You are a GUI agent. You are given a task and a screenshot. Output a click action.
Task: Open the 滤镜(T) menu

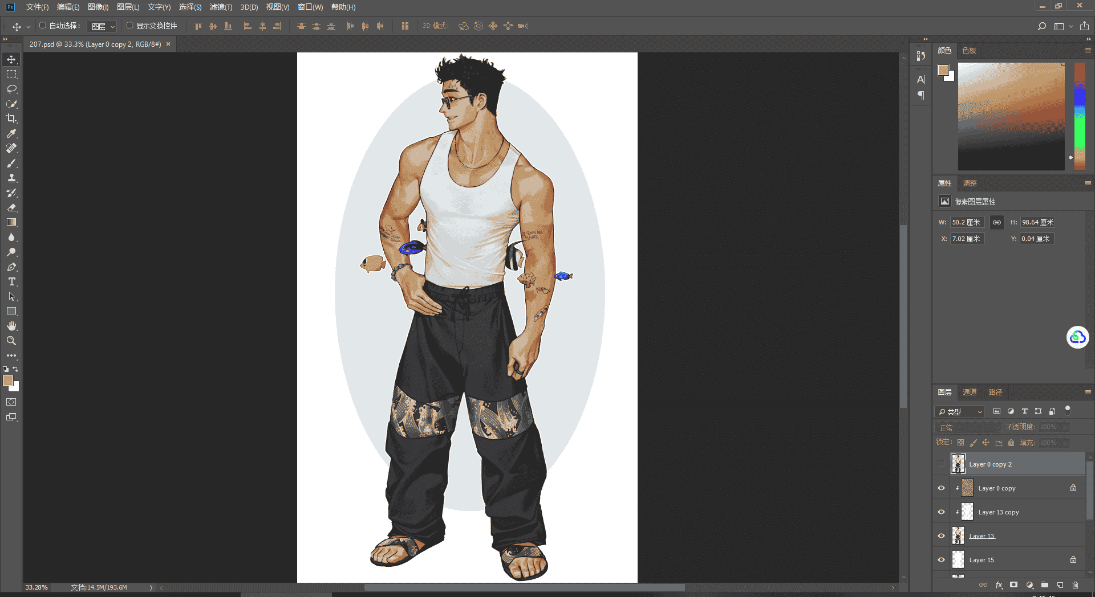pyautogui.click(x=221, y=7)
